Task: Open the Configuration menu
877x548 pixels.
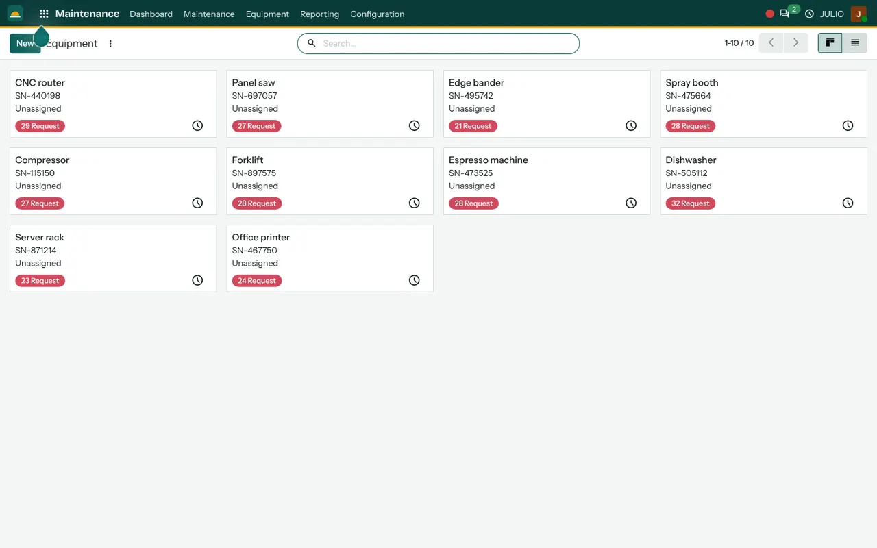Action: (x=377, y=14)
